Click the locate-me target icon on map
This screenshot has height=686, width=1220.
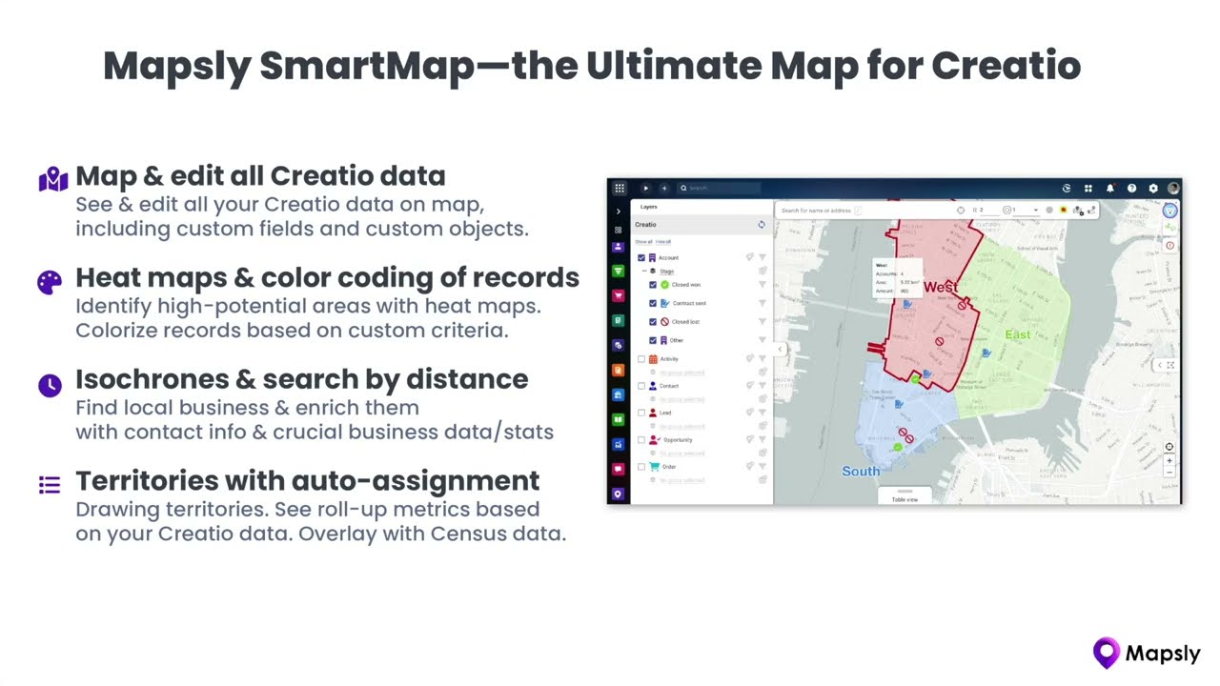pyautogui.click(x=1169, y=447)
